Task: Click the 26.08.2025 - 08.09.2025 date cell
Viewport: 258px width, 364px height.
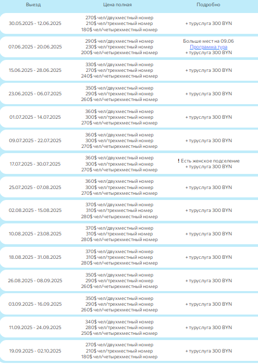Action: pos(35,281)
